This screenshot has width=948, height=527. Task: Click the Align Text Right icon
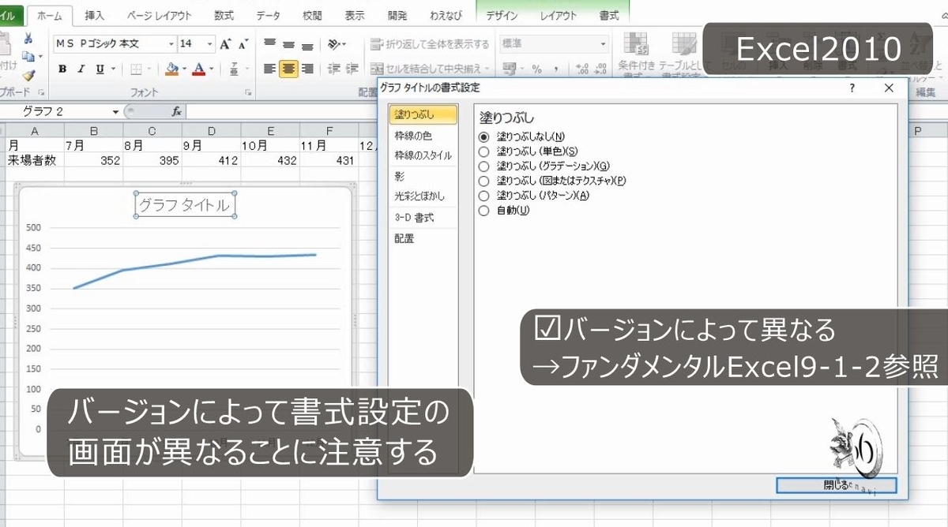point(307,69)
